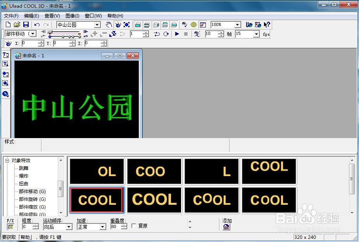This screenshot has height=242, width=359.
Task: Click the Edit Text tool in left toolbar
Action: click(x=5, y=64)
